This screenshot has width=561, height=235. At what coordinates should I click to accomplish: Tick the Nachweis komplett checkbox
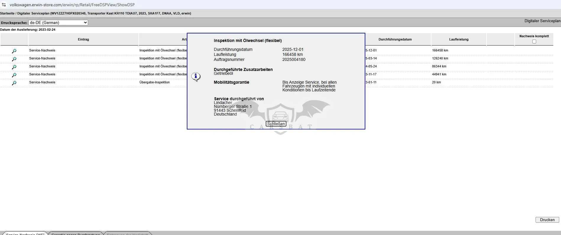click(x=534, y=42)
